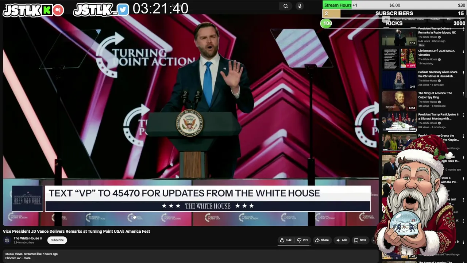Like the video with 3.4k likes
The image size is (467, 263).
tap(286, 240)
